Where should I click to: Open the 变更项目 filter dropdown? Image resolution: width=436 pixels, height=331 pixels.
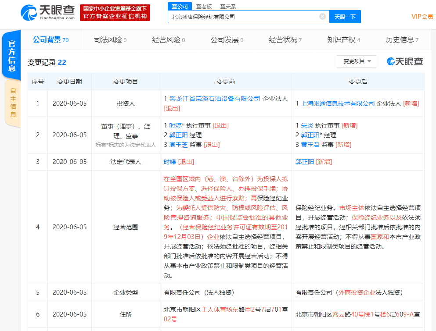pos(356,61)
